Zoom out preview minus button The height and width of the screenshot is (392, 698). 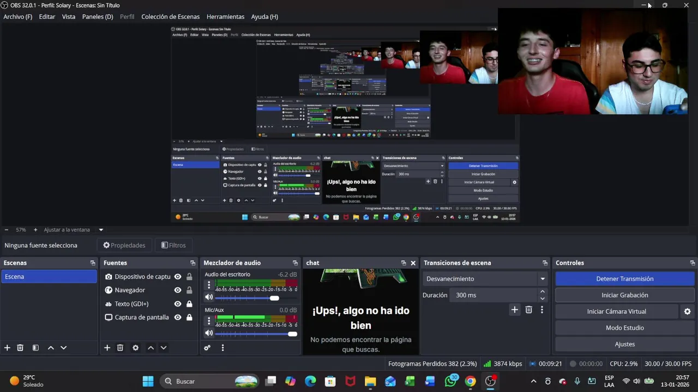coord(6,230)
